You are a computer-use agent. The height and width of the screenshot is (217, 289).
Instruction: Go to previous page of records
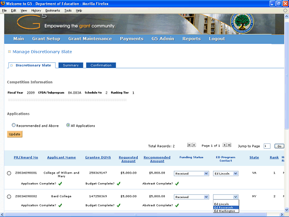coord(194,145)
